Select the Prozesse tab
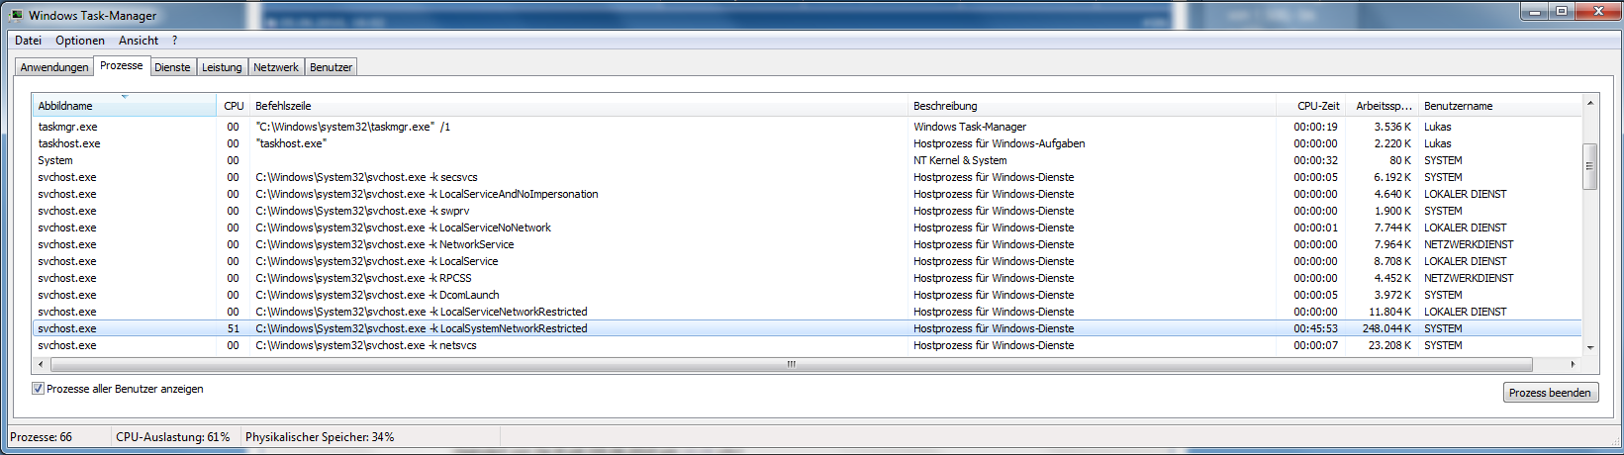1624x455 pixels. tap(122, 65)
